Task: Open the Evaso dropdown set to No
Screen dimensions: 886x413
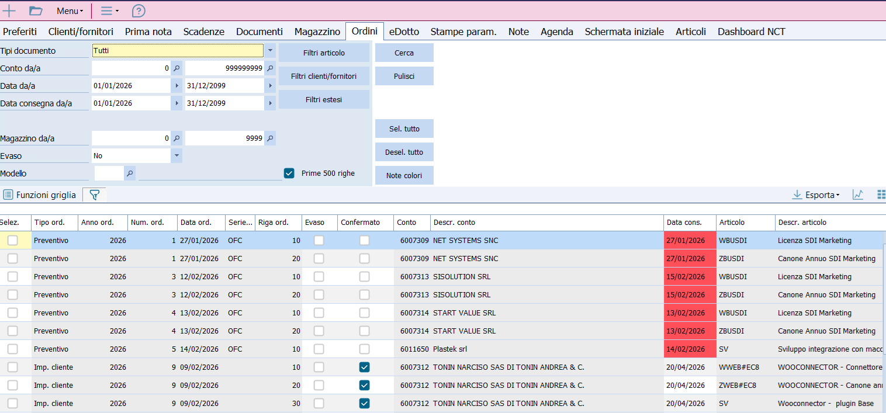Action: [x=176, y=156]
